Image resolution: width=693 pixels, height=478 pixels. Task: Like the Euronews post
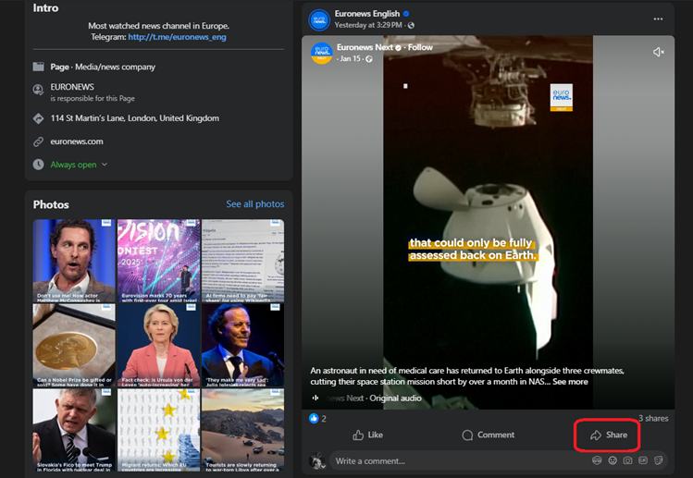tap(367, 435)
